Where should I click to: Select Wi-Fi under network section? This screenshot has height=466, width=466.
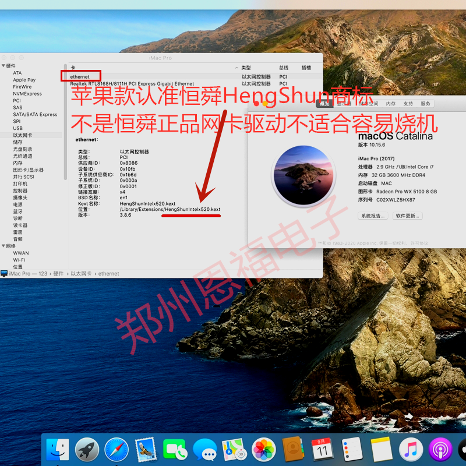click(19, 260)
